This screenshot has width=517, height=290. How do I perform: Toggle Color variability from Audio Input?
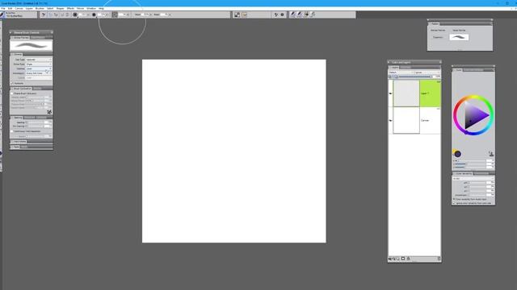click(x=454, y=199)
